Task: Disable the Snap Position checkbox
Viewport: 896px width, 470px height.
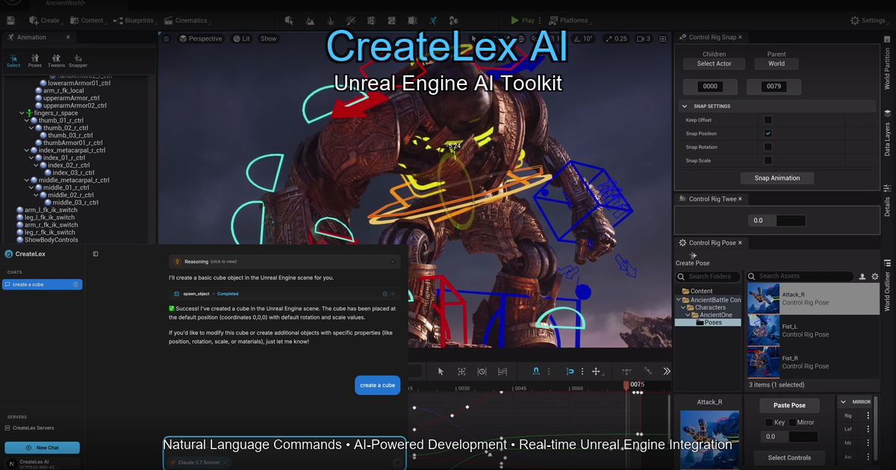Action: [x=768, y=133]
